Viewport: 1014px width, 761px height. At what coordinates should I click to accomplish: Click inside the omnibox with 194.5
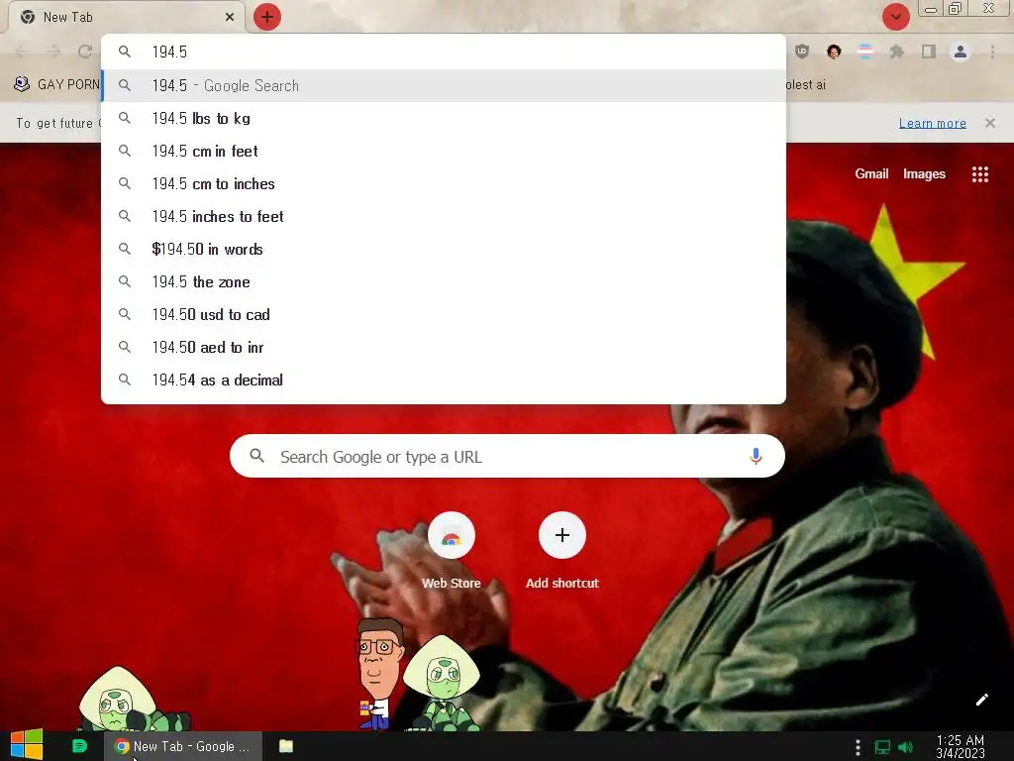[x=444, y=52]
